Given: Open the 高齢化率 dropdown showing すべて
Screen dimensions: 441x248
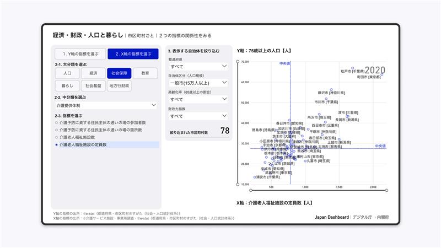Looking at the screenshot, I should 198,100.
